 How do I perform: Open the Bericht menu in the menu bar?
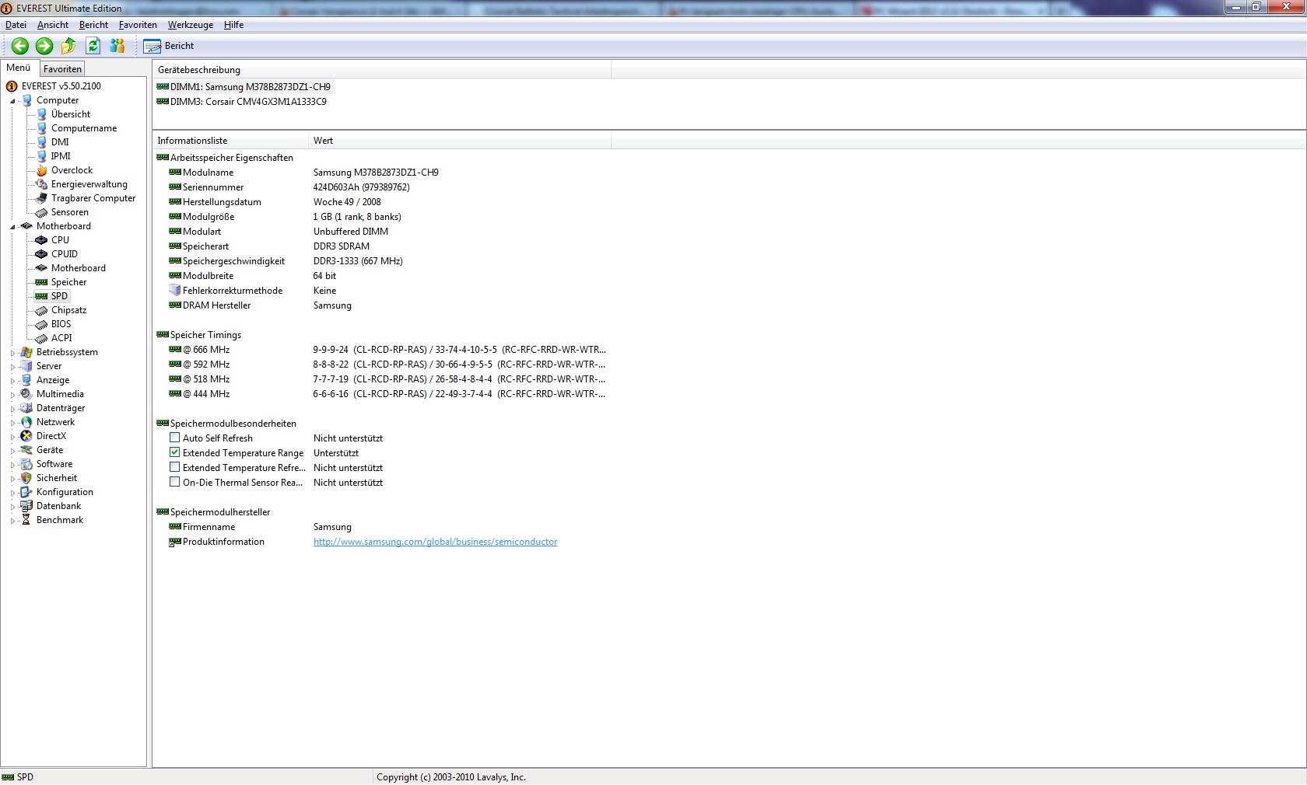(x=93, y=25)
